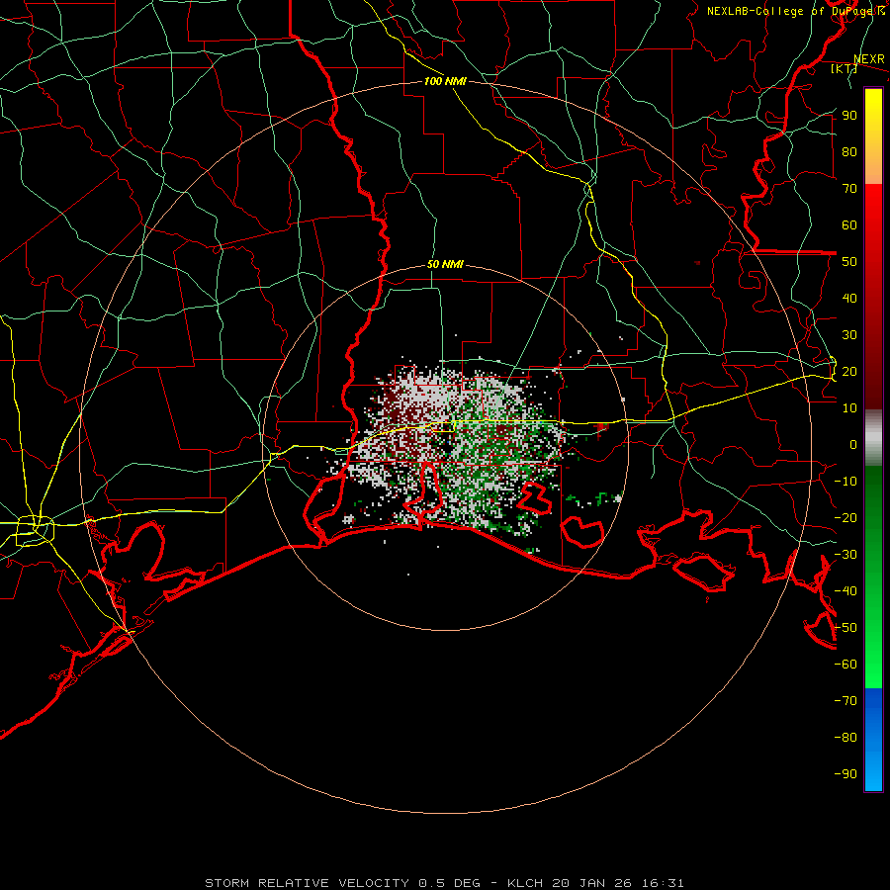Image resolution: width=890 pixels, height=890 pixels.
Task: Pick the 40 knot scale label
Action: tap(849, 298)
